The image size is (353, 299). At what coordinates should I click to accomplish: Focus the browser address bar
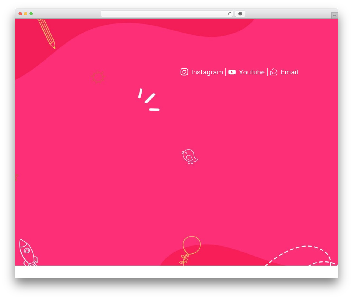pos(167,14)
